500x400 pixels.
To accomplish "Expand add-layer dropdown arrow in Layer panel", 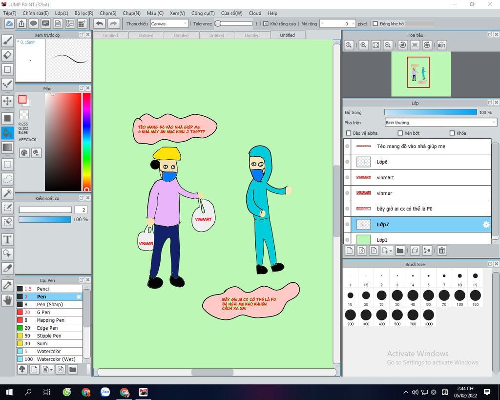I will pos(391,251).
